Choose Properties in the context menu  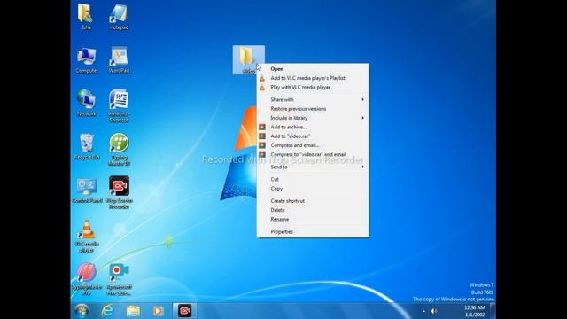point(313,231)
